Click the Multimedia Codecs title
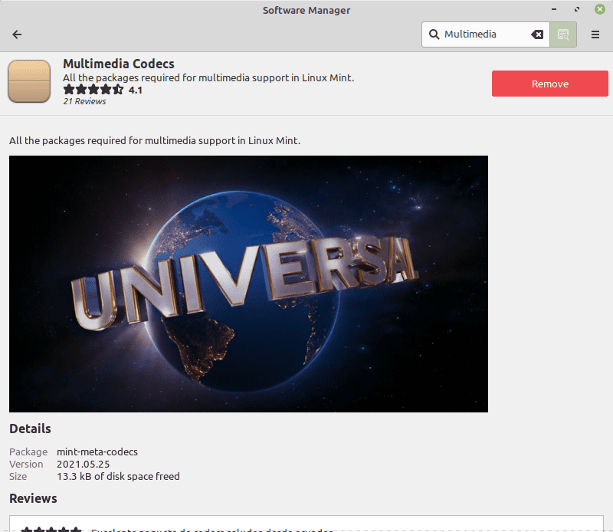 click(x=119, y=64)
